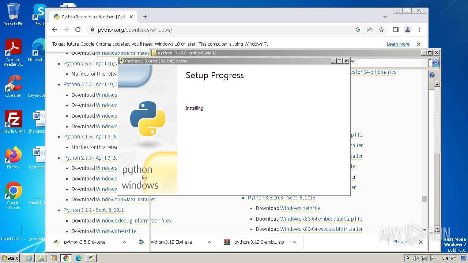
Task: Open volume control in tray
Action: pyautogui.click(x=416, y=258)
